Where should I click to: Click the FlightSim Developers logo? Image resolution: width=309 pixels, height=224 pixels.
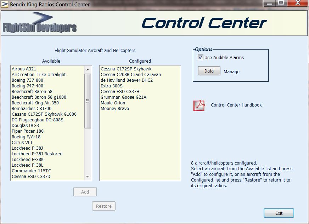pos(40,22)
